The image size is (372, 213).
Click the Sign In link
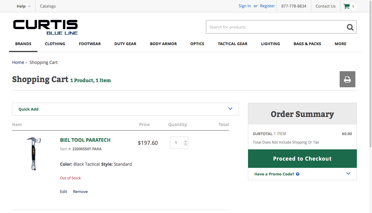pos(245,6)
